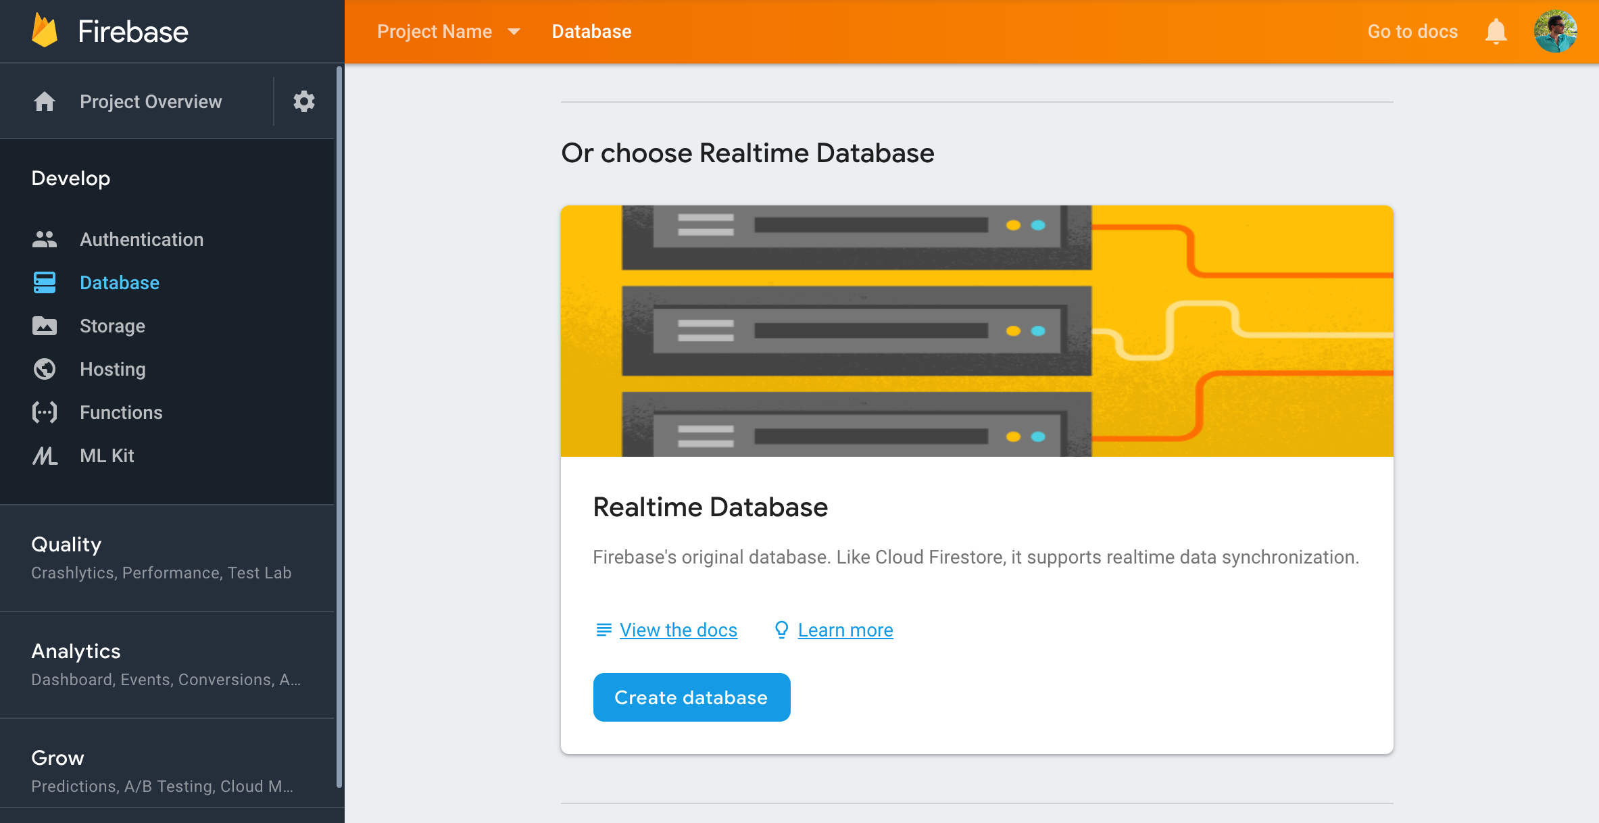This screenshot has width=1599, height=823.
Task: Click the Functions brackets icon
Action: coord(45,412)
